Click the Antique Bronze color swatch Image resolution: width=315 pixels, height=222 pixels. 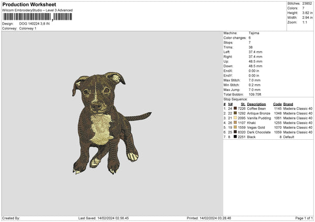click(x=236, y=113)
